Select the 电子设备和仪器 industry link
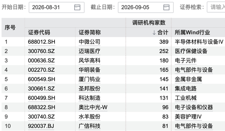Viewport: 225px width, 131px height. coord(194,107)
